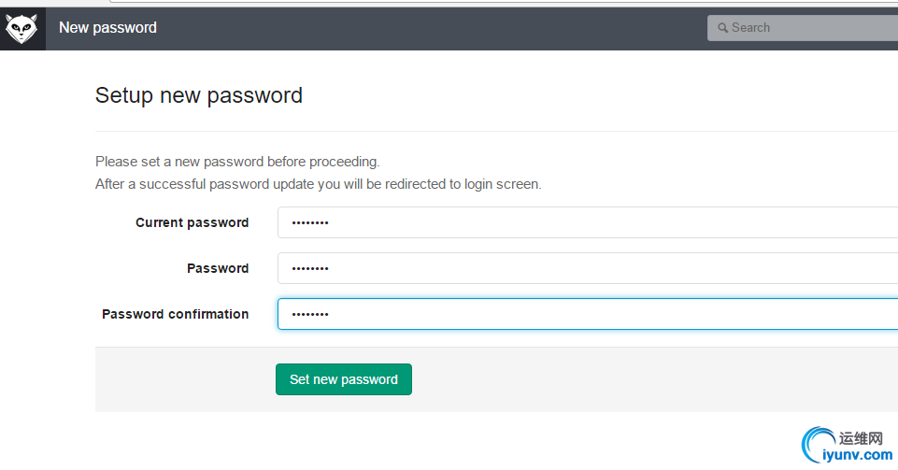This screenshot has width=898, height=470.
Task: Click the 'Please set a new password' text
Action: click(237, 162)
